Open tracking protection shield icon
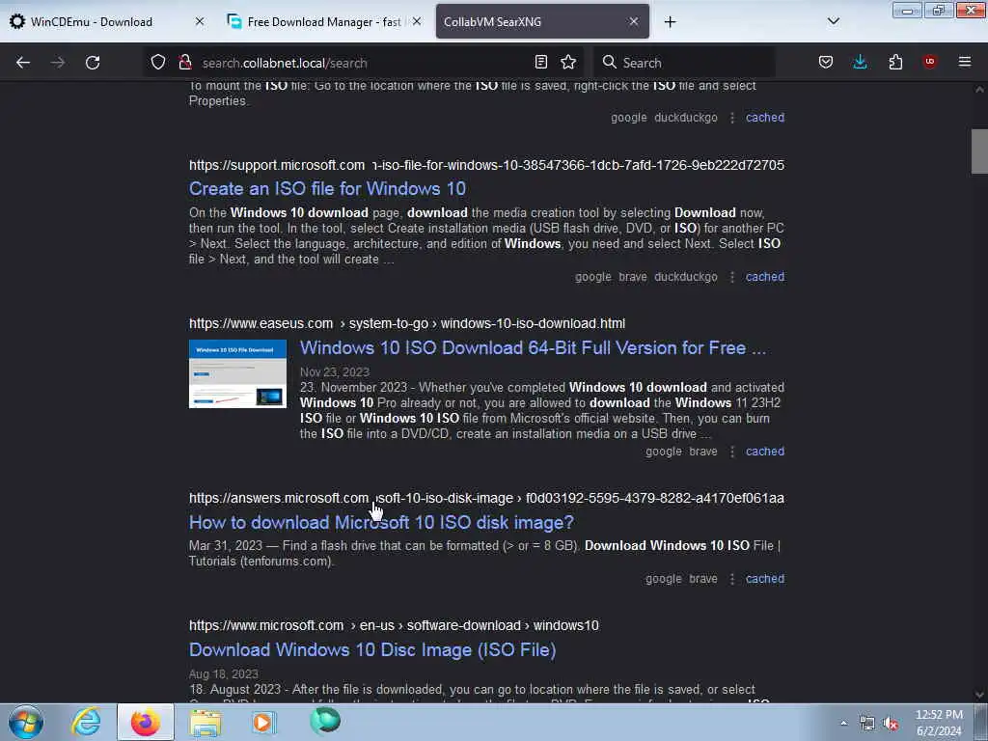 pyautogui.click(x=157, y=62)
